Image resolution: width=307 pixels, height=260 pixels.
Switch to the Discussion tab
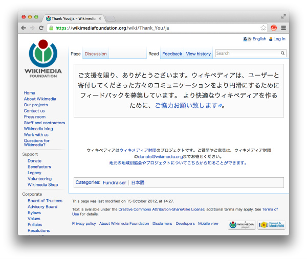point(96,54)
